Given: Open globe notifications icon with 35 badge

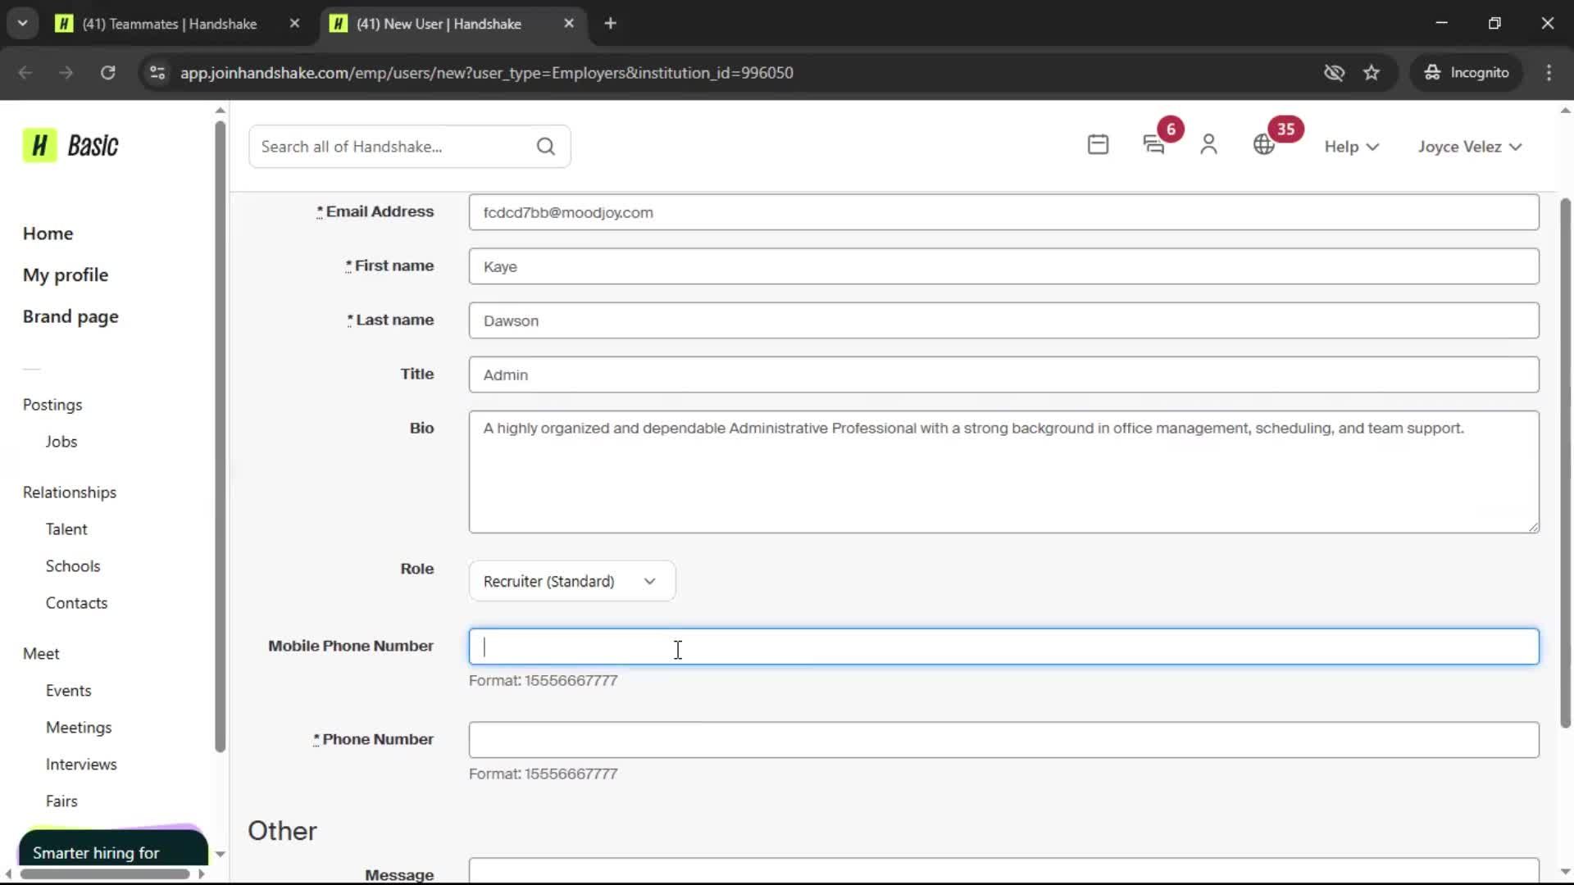Looking at the screenshot, I should click(x=1264, y=145).
